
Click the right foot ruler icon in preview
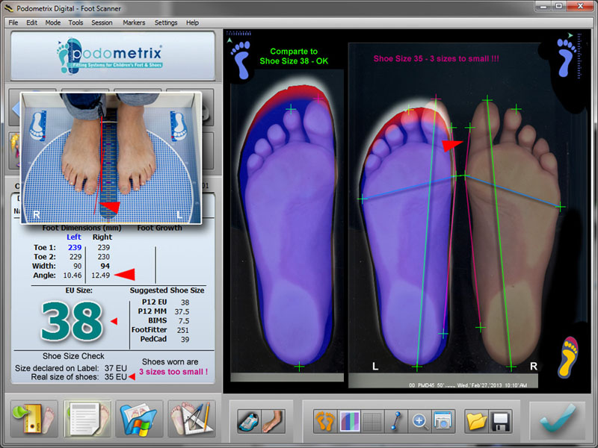178,125
